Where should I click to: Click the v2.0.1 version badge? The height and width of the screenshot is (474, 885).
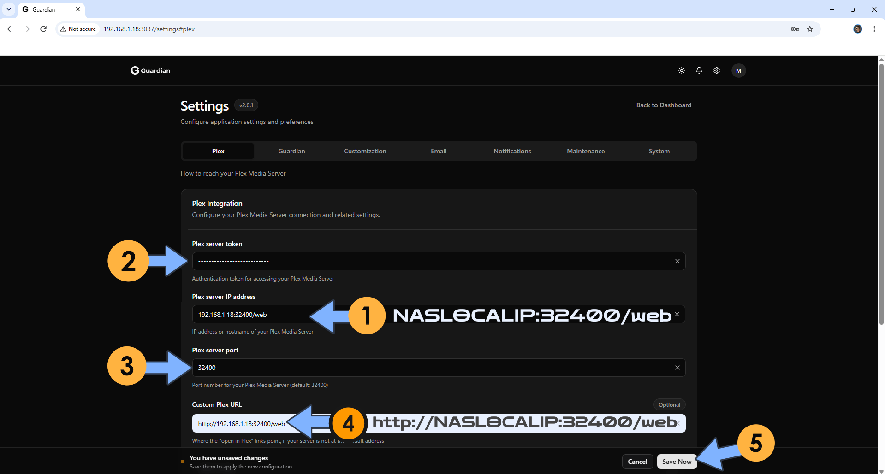(x=246, y=105)
